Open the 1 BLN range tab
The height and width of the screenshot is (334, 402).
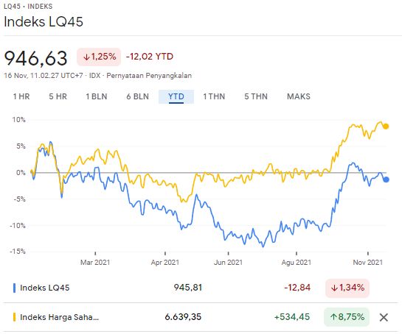click(97, 96)
